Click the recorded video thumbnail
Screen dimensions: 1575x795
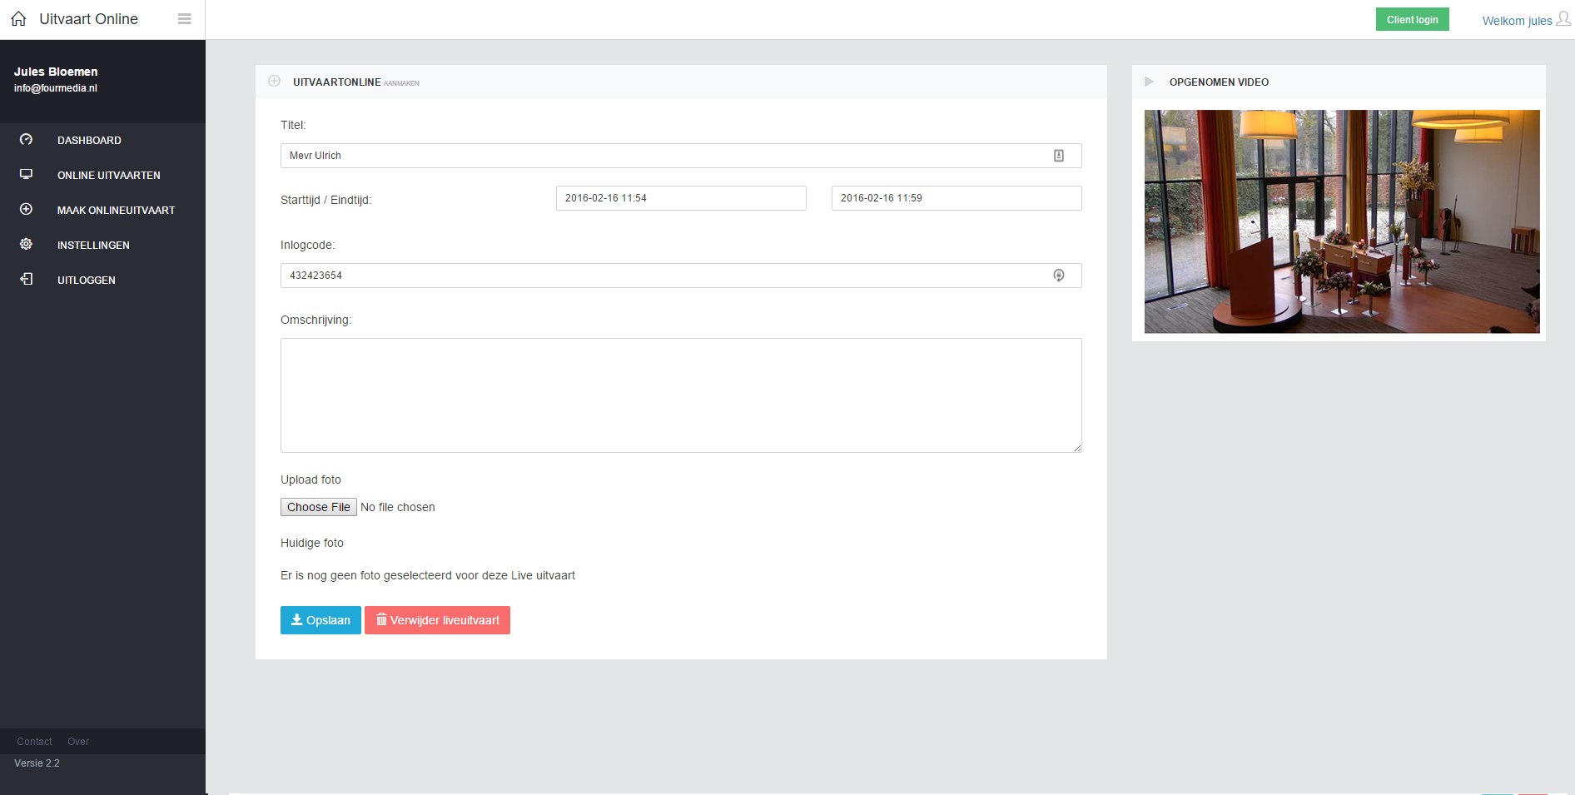1341,221
